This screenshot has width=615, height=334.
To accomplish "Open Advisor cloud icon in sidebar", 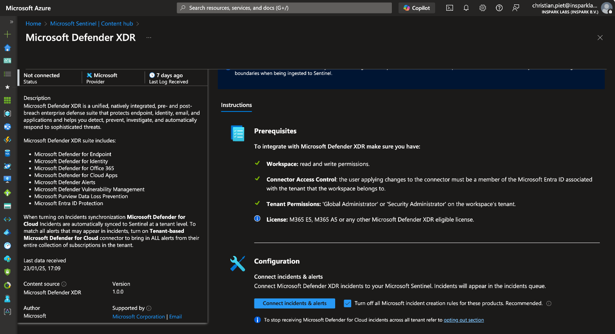I will tap(7, 259).
